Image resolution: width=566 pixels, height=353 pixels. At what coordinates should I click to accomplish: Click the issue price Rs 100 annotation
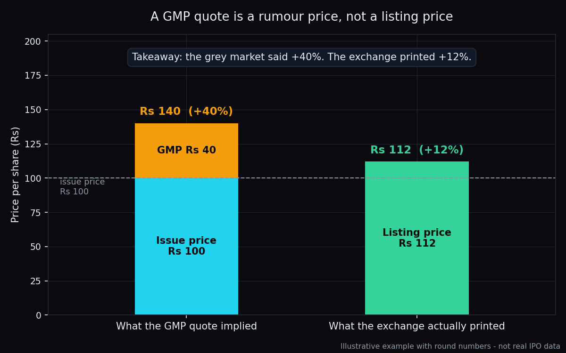82,187
